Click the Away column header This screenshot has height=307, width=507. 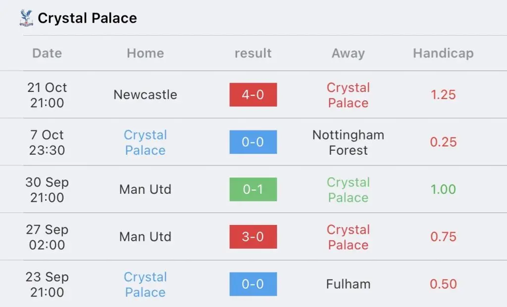[x=348, y=53]
